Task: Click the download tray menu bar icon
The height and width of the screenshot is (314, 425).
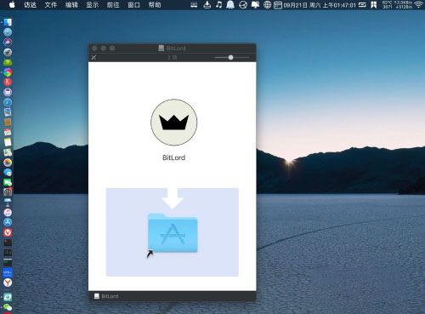Action: coord(207,4)
